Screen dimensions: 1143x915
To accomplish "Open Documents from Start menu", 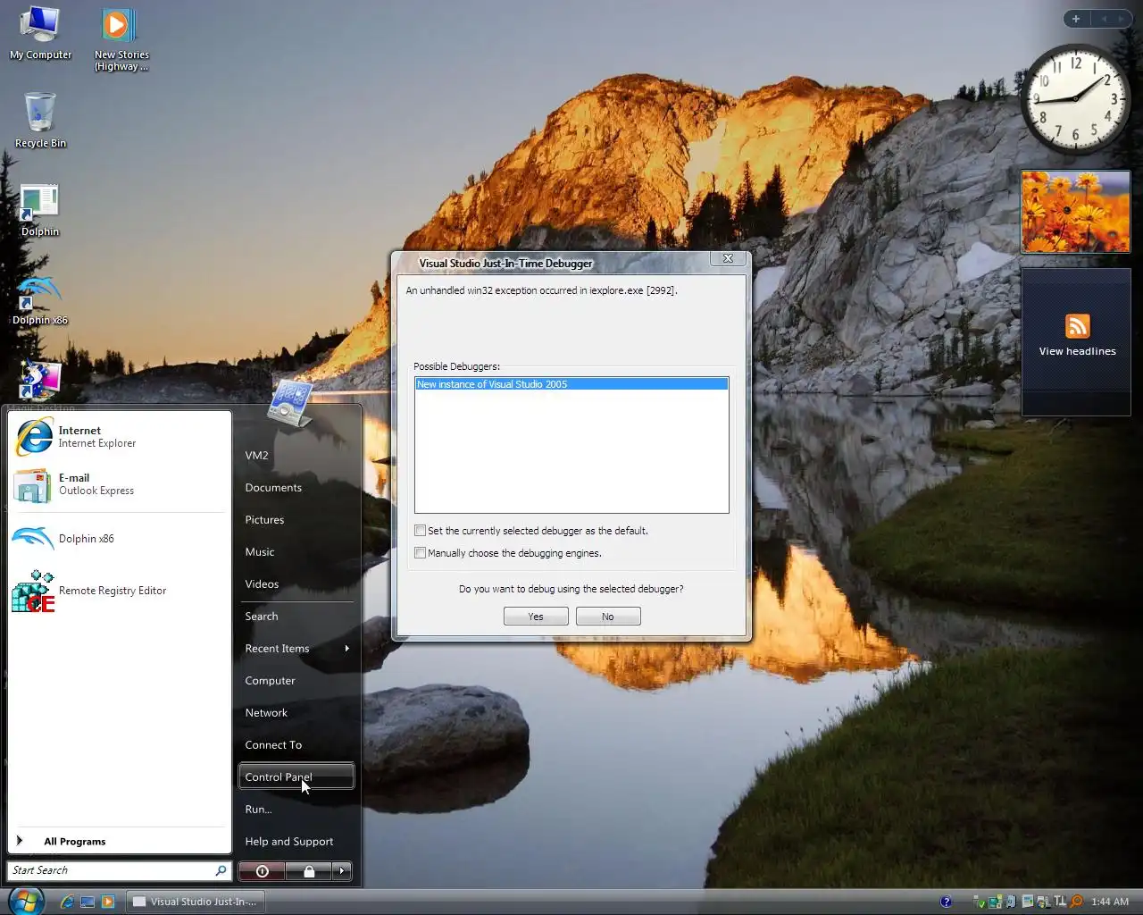I will point(296,488).
